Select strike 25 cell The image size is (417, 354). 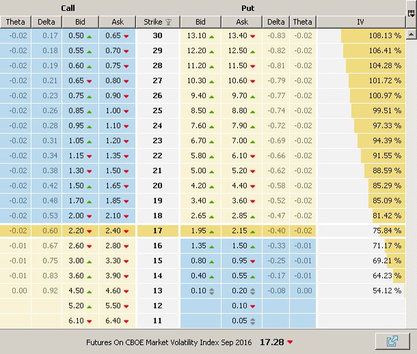(x=158, y=110)
